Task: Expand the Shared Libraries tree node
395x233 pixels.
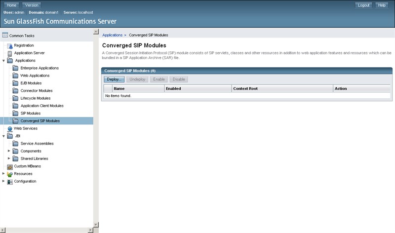Action: point(9,158)
